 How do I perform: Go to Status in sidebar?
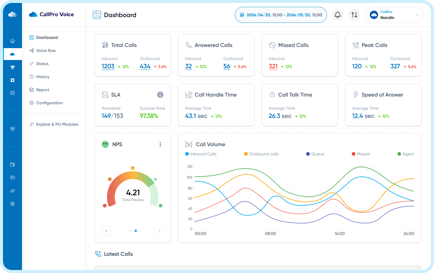39,64
